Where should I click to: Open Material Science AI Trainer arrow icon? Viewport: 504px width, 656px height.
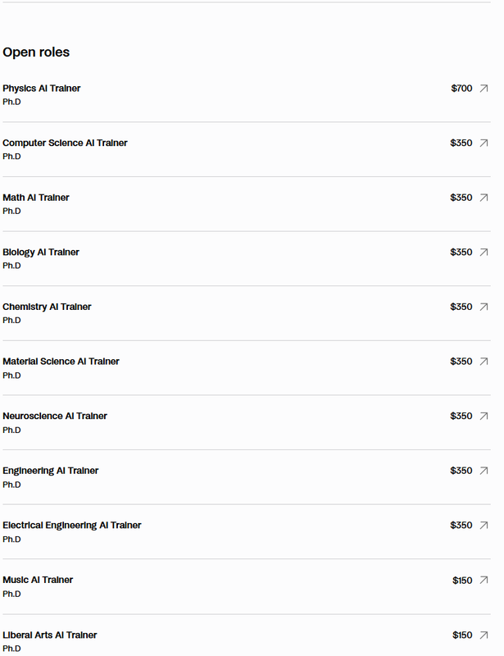(x=484, y=362)
